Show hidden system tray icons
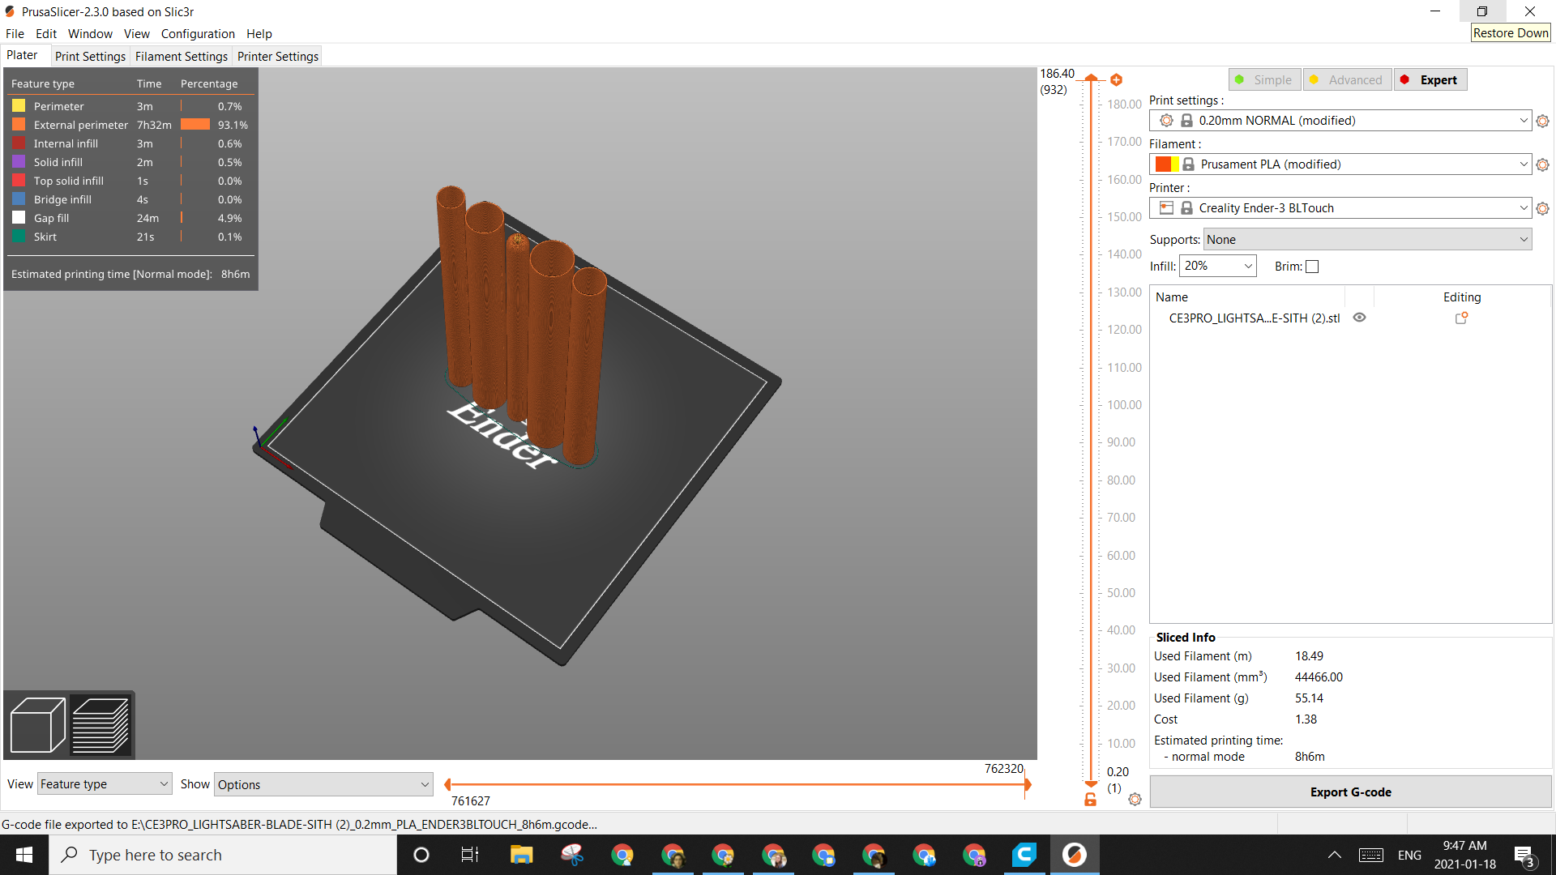This screenshot has width=1556, height=875. [1335, 855]
